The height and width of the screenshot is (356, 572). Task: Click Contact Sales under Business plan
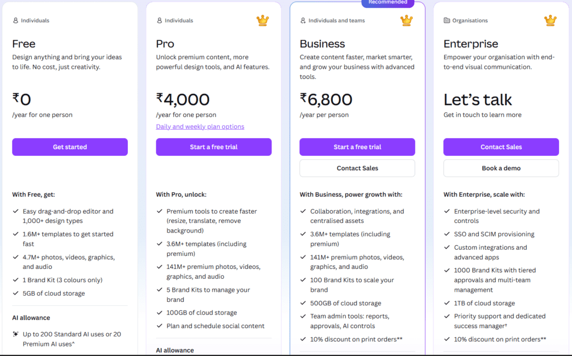pos(357,168)
